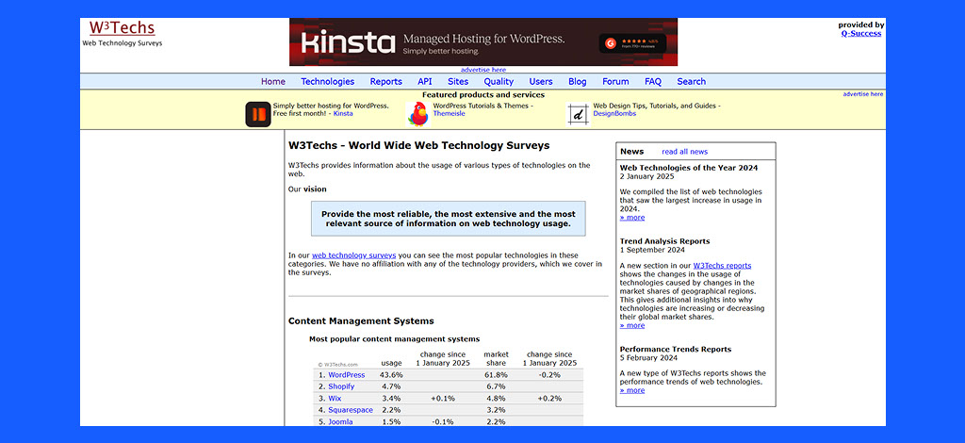Open the FAQ menu item
The width and height of the screenshot is (965, 443).
[x=653, y=81]
